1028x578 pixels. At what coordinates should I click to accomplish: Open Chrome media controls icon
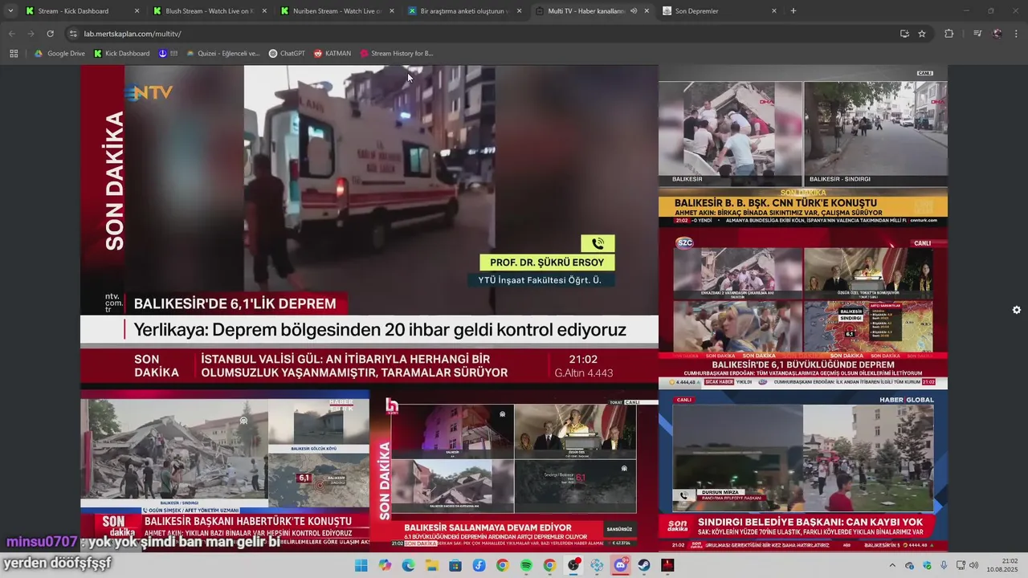977,34
